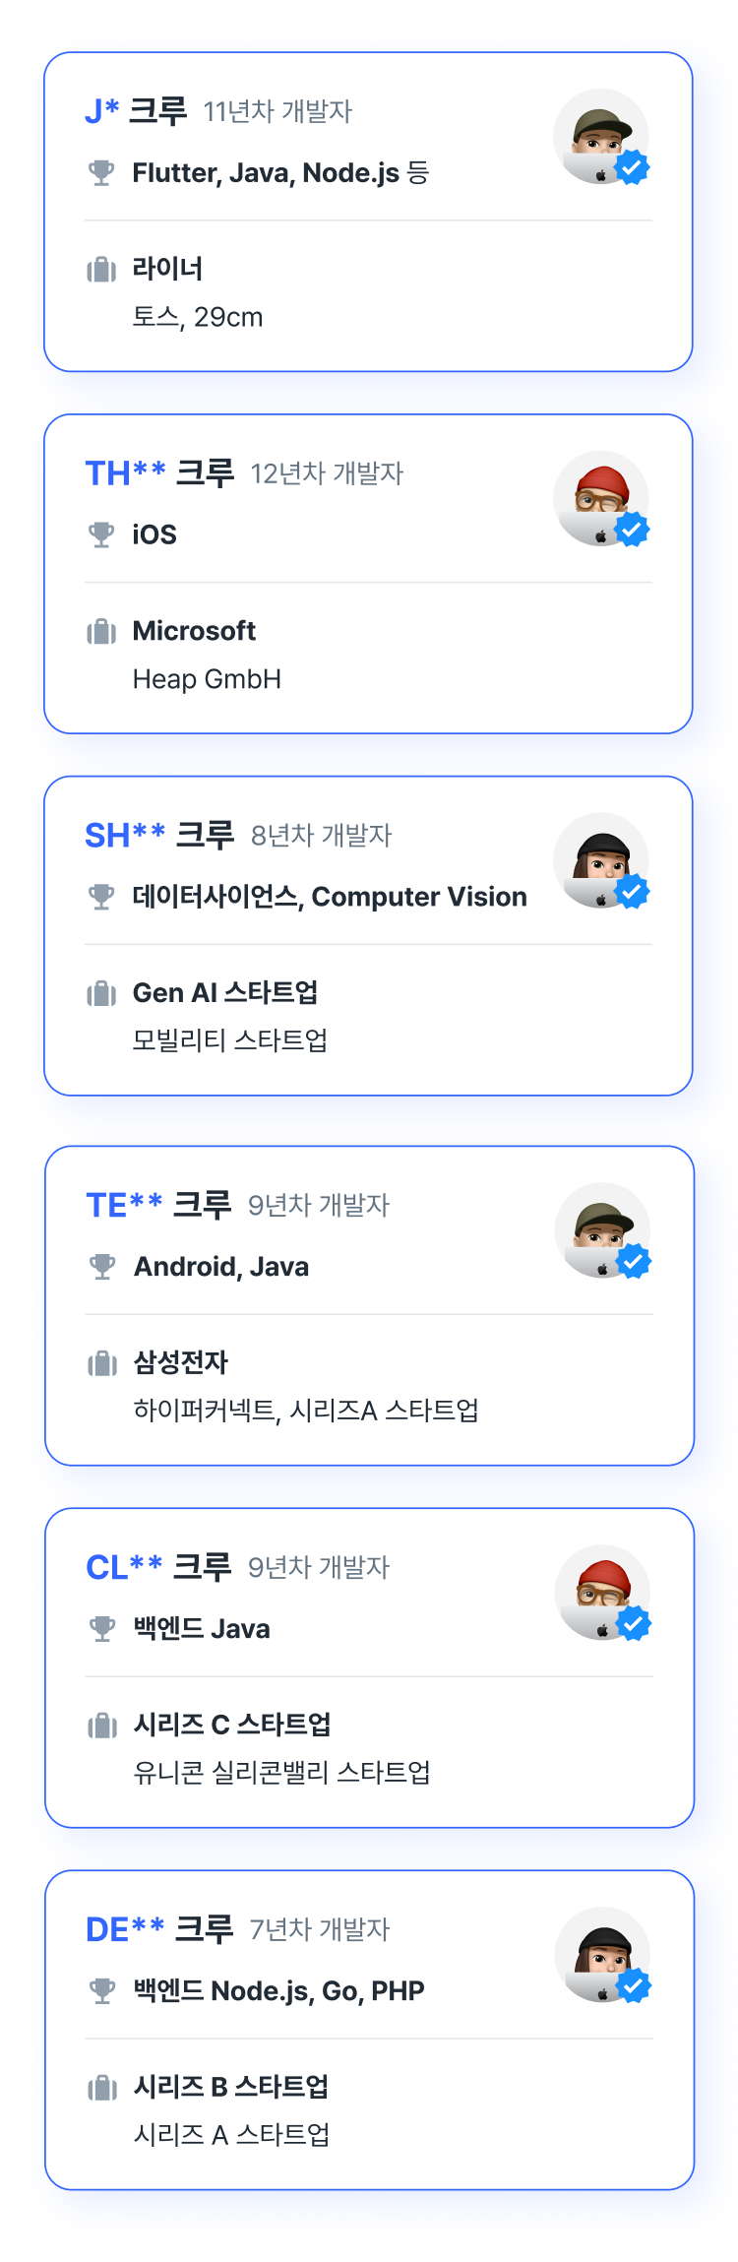Open the DE** 크루 profile name
Screen dimensions: 738x2262
pyautogui.click(x=159, y=1929)
